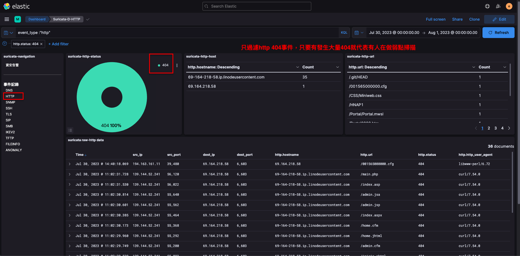Open the SSH navigation link

point(9,108)
